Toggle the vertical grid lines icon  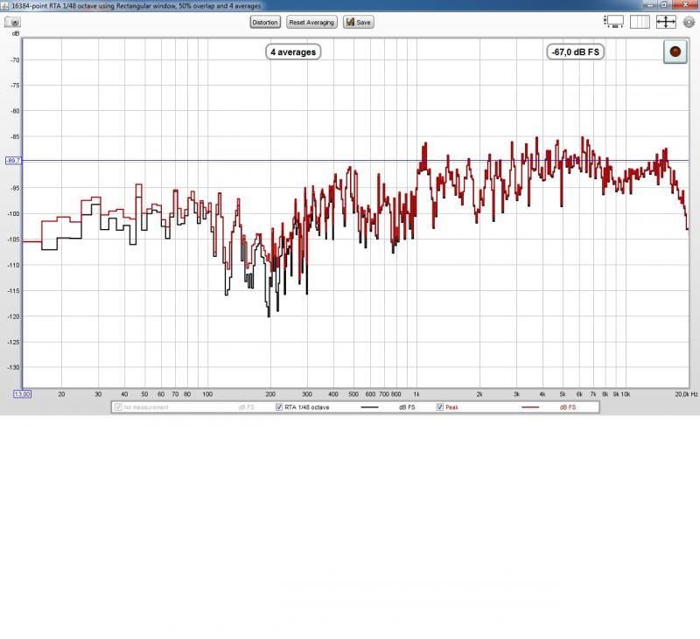point(640,22)
